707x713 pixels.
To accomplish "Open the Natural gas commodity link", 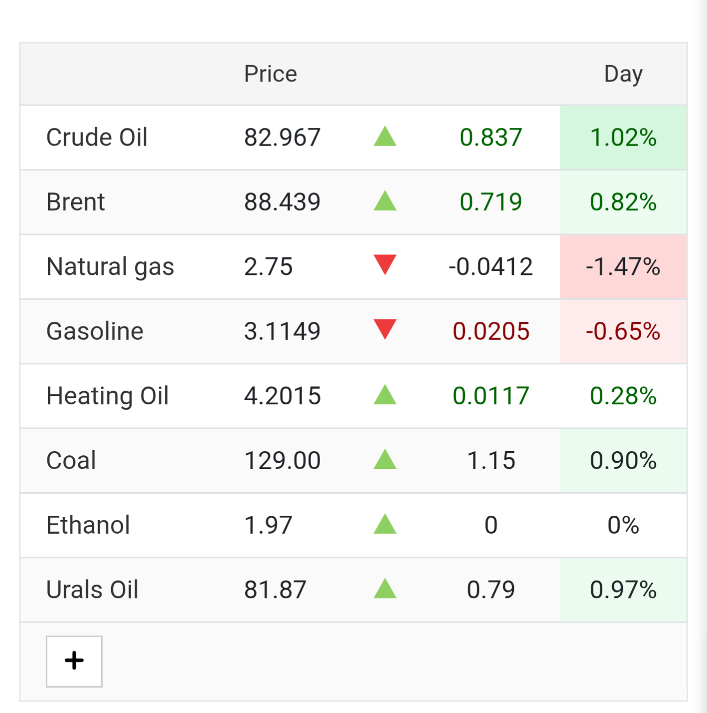I will click(x=110, y=267).
